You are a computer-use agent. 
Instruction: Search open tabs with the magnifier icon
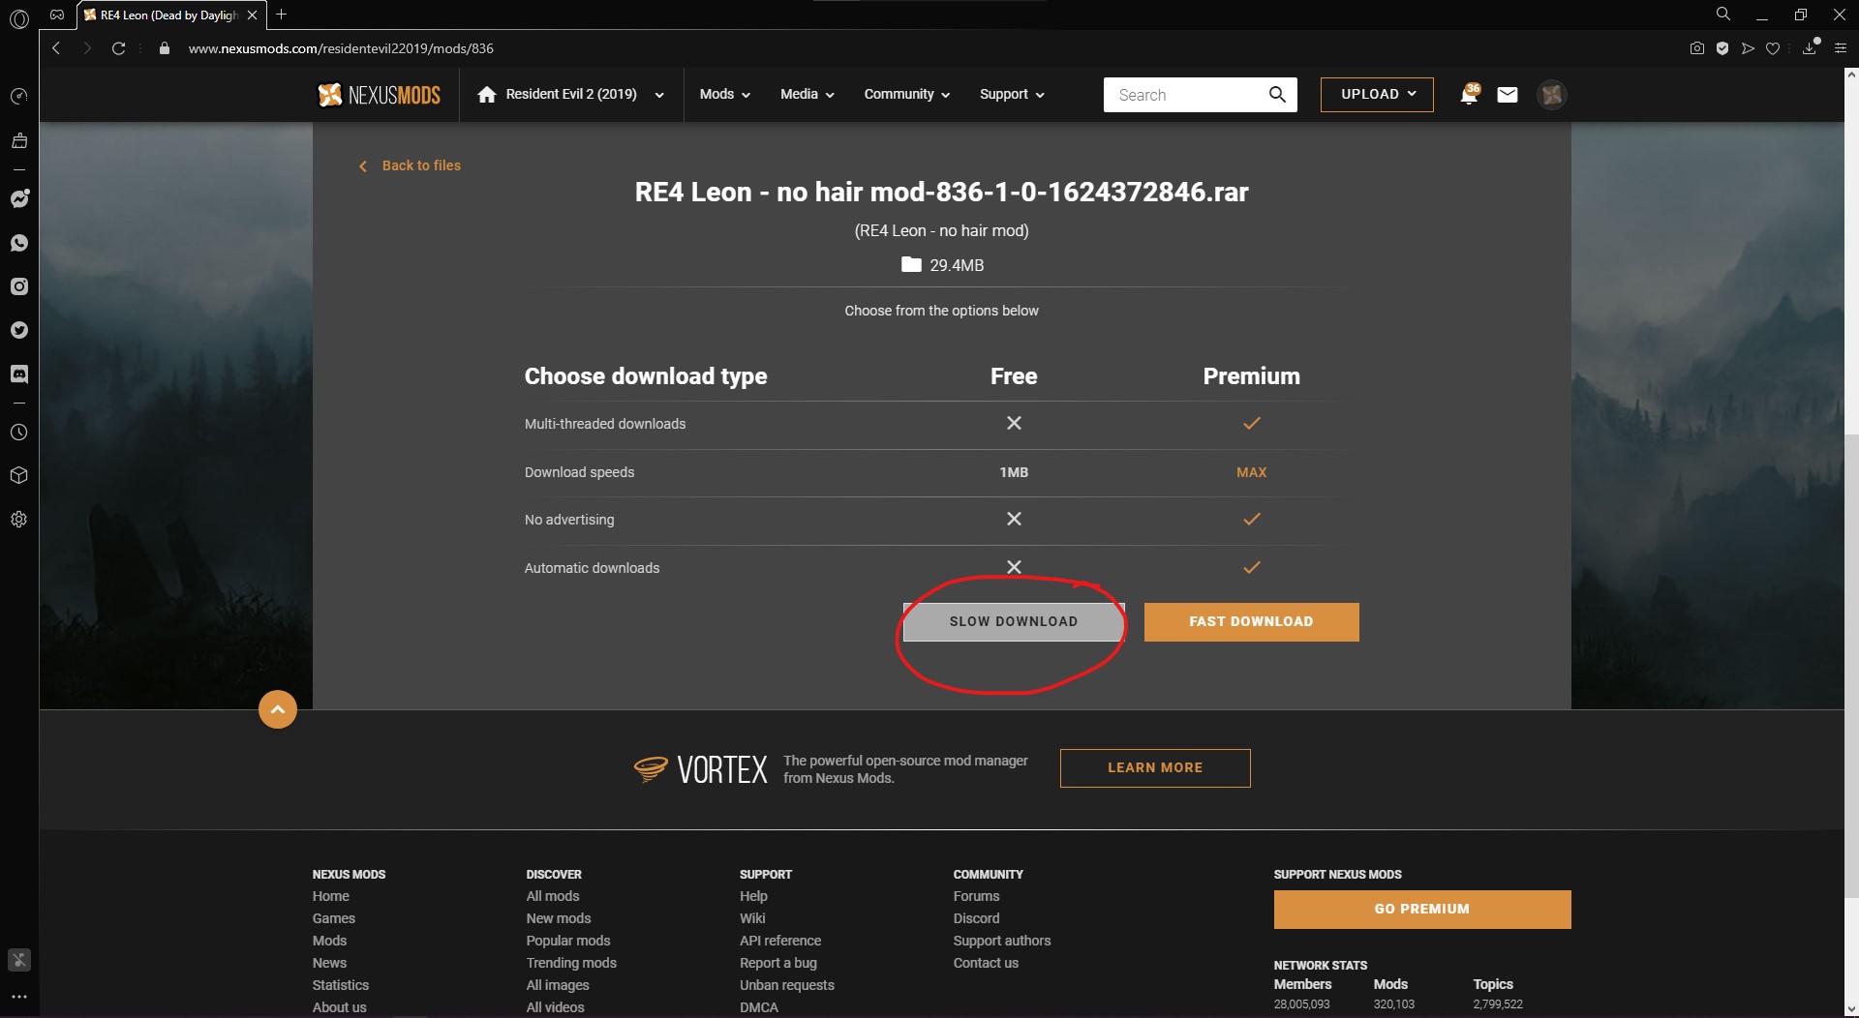click(1723, 15)
